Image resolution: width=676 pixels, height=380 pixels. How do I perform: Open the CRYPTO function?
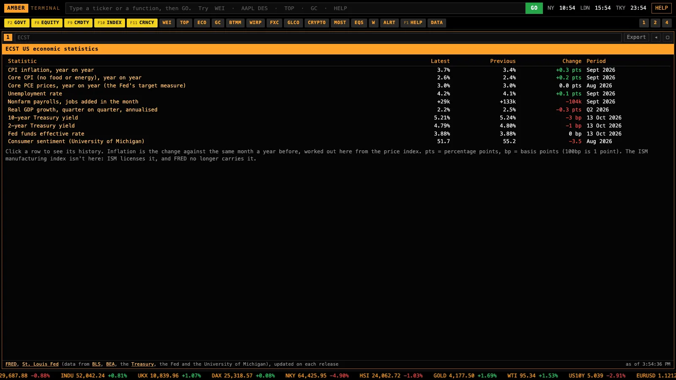point(317,23)
